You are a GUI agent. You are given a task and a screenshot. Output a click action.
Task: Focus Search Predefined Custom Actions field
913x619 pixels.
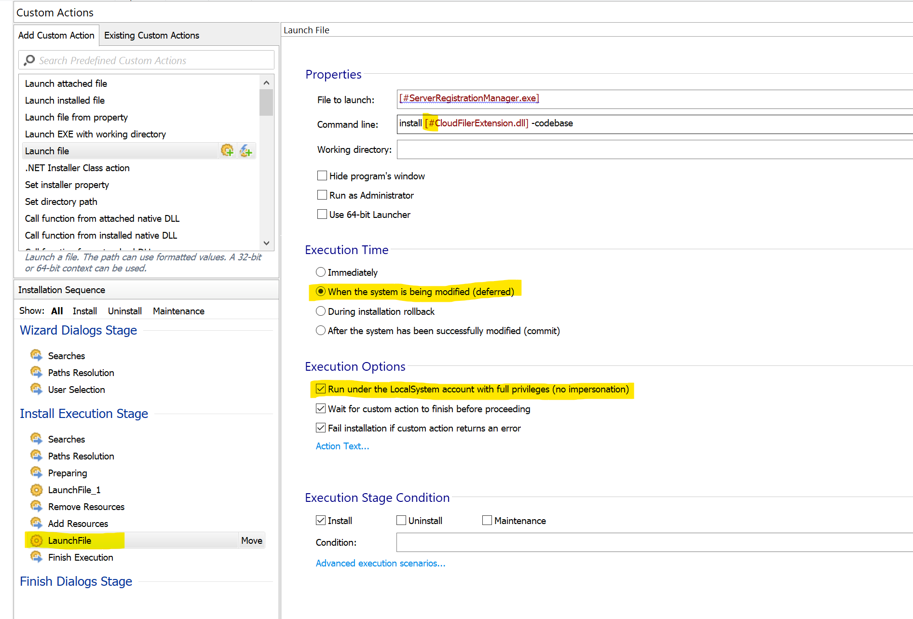pyautogui.click(x=147, y=60)
